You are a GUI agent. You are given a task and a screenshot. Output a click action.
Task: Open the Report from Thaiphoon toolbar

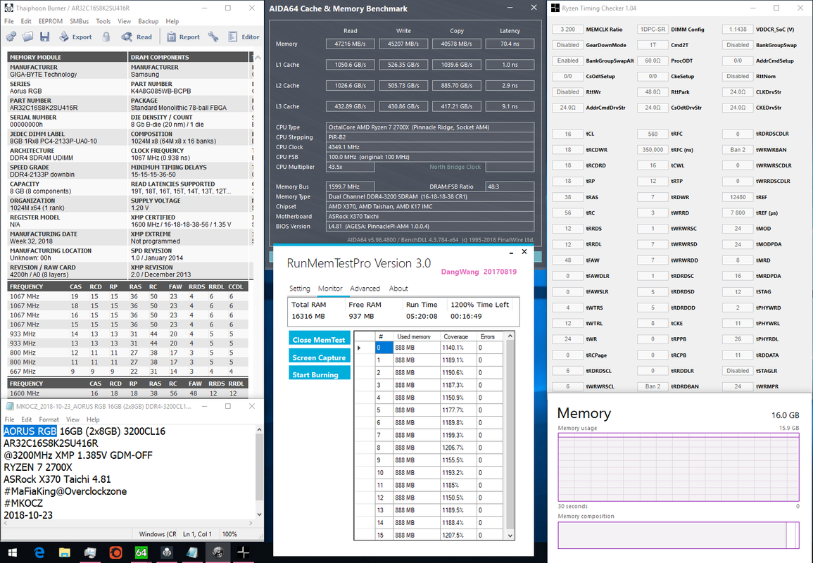click(x=183, y=37)
